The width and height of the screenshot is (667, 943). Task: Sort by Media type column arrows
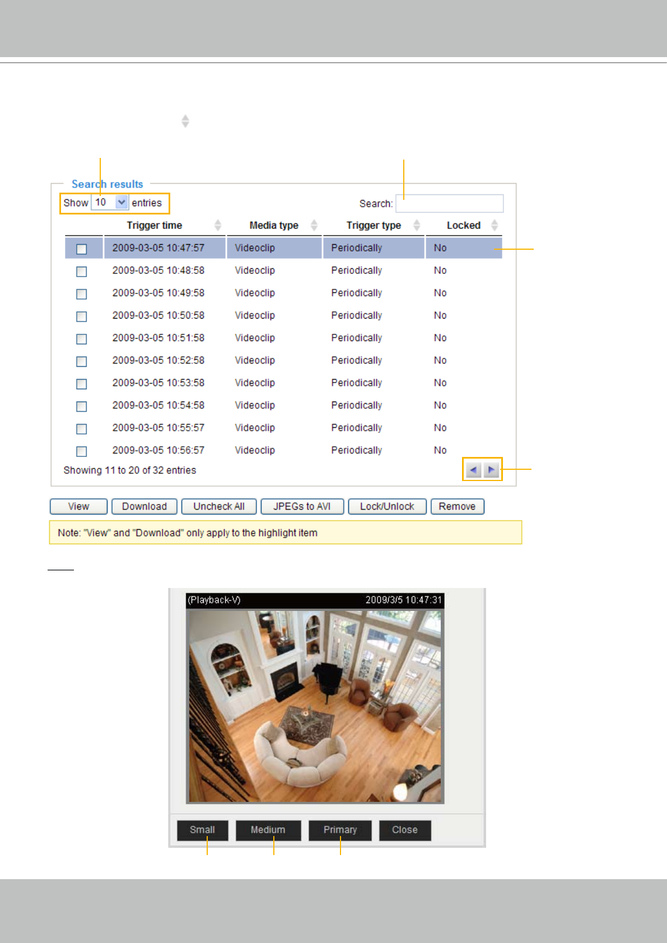click(314, 225)
